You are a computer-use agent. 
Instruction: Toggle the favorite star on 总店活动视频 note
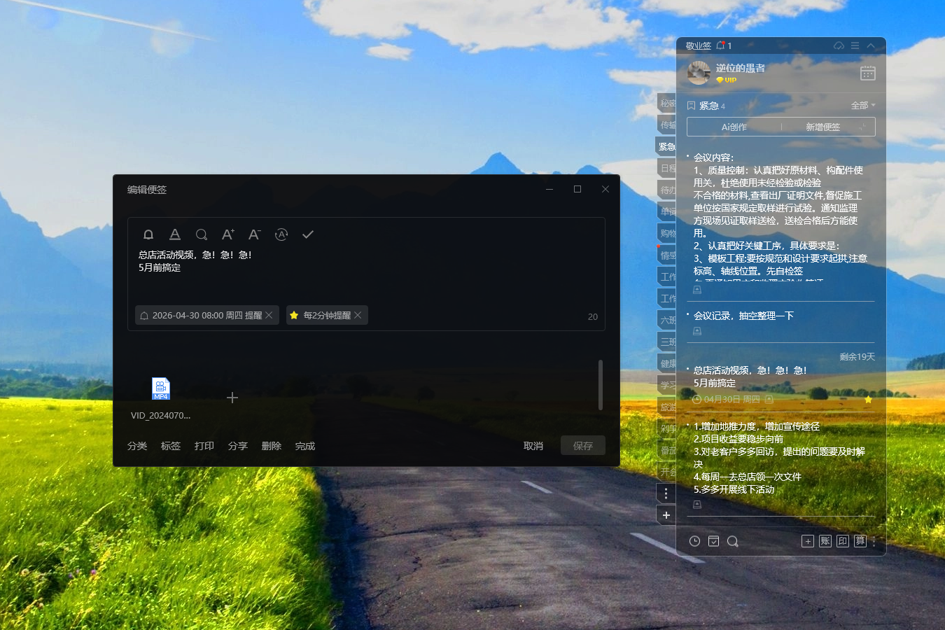[x=868, y=398]
